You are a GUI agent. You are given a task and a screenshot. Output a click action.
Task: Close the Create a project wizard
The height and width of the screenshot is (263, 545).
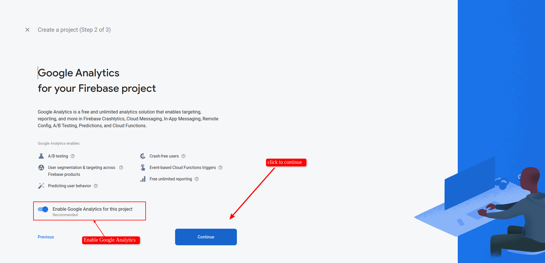(x=27, y=30)
